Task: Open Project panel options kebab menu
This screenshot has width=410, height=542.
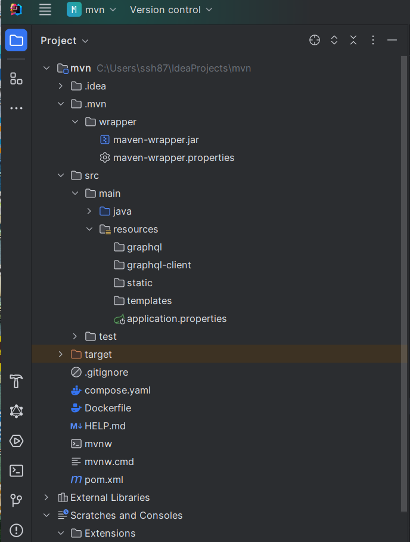Action: (x=372, y=40)
